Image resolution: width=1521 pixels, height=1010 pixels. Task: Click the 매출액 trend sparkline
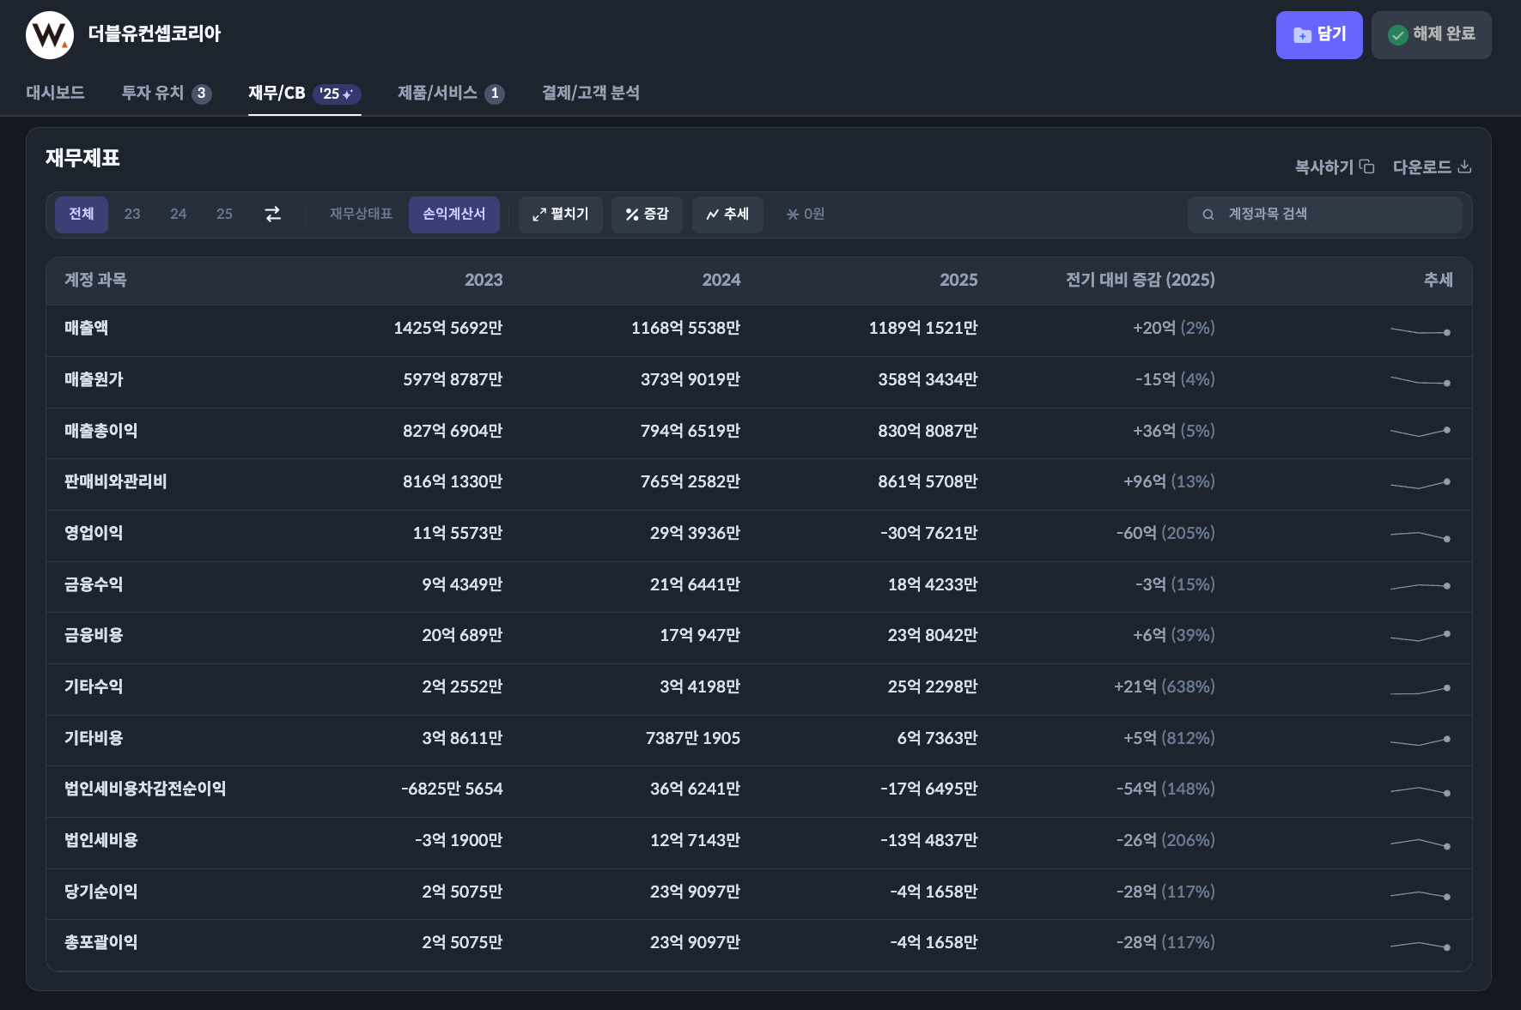pyautogui.click(x=1420, y=331)
